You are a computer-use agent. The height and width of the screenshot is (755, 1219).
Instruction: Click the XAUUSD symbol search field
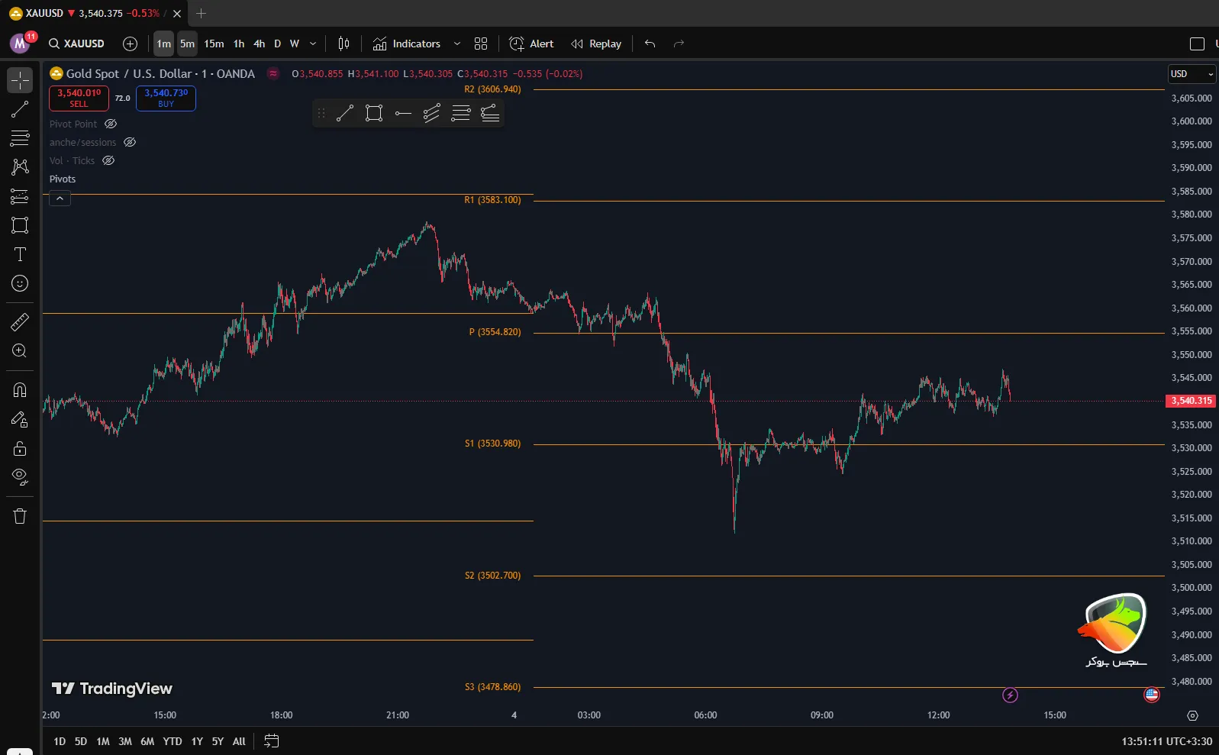(76, 44)
